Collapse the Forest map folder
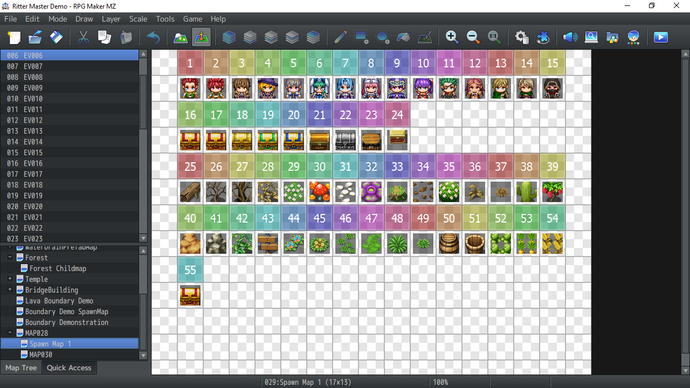Image resolution: width=690 pixels, height=388 pixels. [10, 258]
